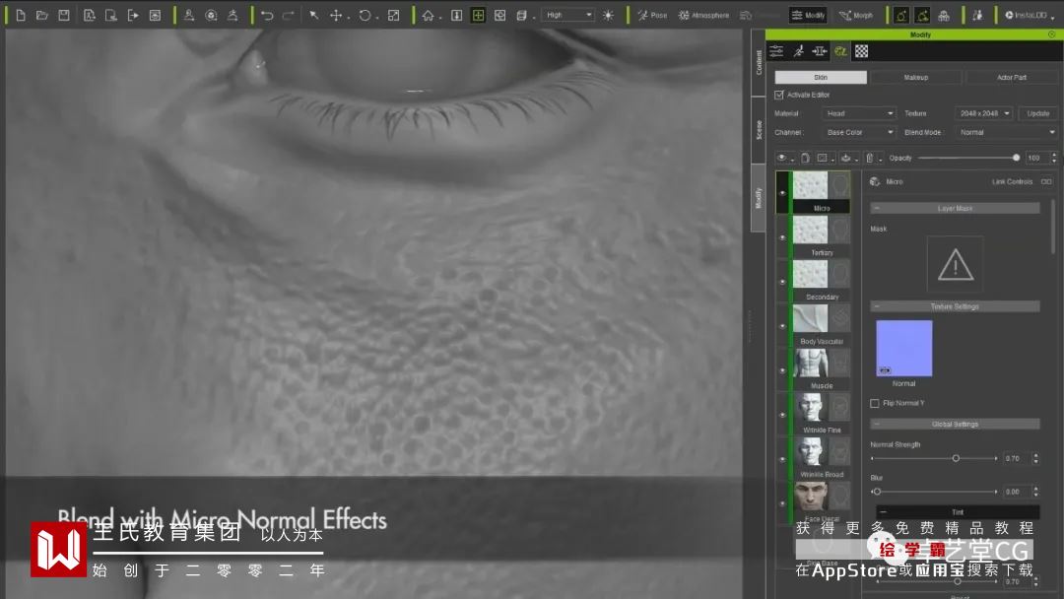This screenshot has width=1064, height=599.
Task: Create a new project file
Action: 21,15
